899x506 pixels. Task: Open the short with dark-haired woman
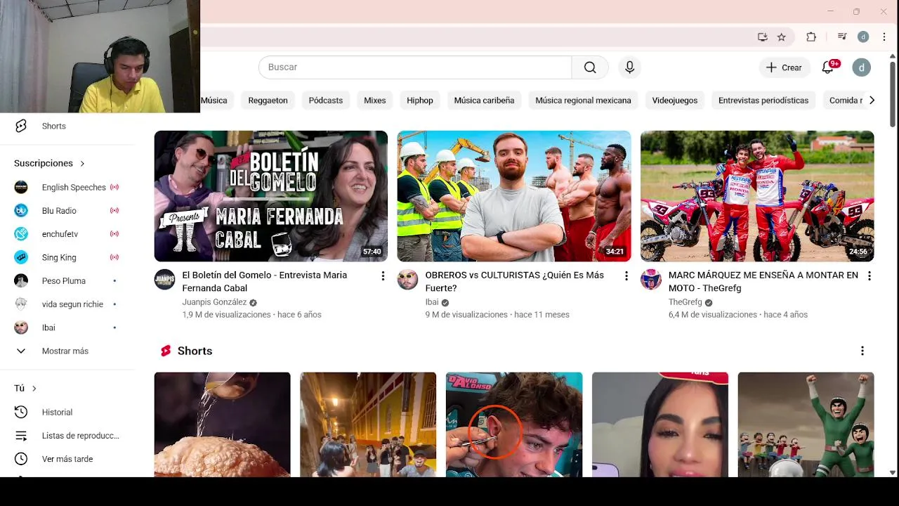coord(660,424)
